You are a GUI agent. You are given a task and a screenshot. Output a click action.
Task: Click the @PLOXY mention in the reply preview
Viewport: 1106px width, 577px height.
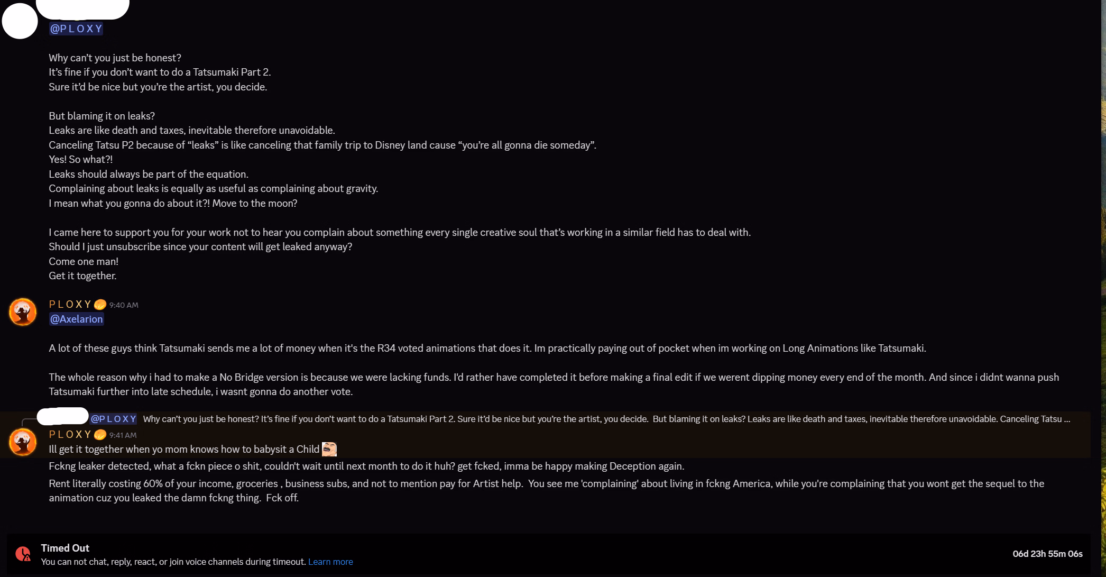point(114,419)
